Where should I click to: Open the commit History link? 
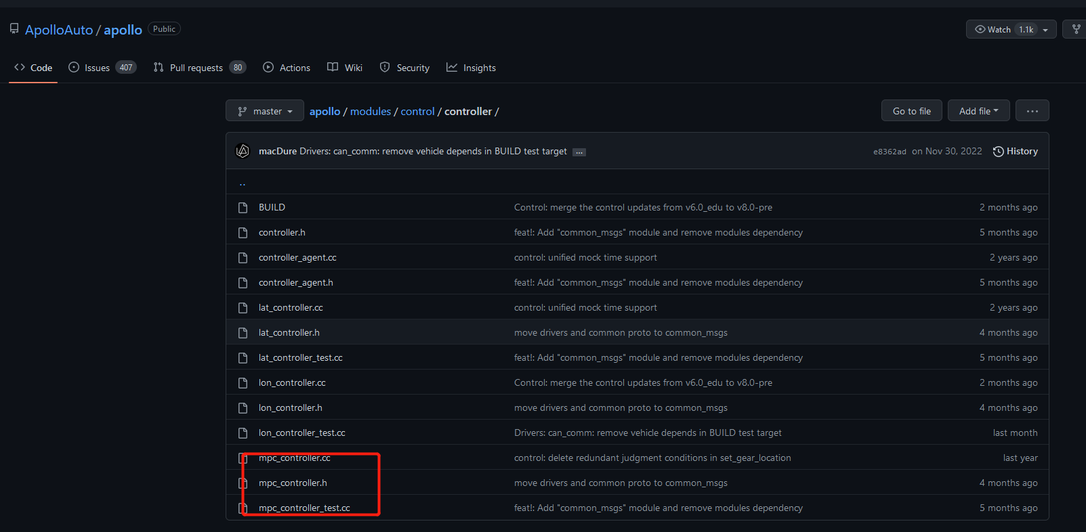1016,151
